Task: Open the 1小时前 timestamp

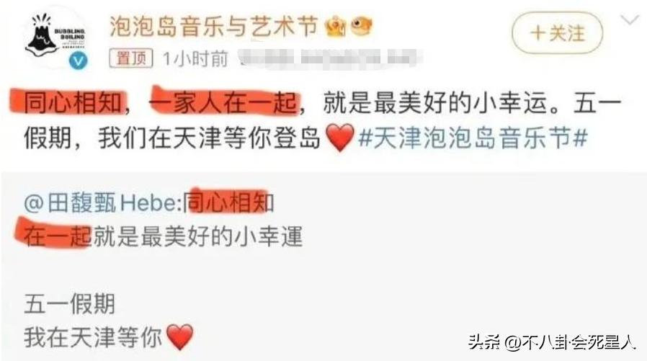Action: pyautogui.click(x=195, y=59)
